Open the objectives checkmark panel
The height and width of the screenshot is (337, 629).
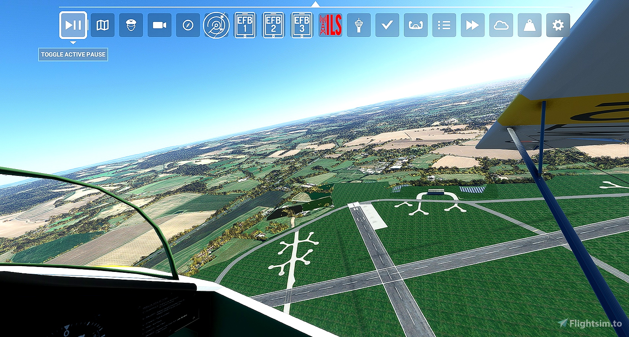tap(387, 25)
